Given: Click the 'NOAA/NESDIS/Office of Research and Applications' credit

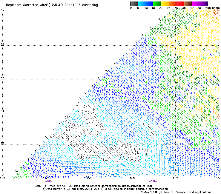Looking at the screenshot, I should pos(176,192).
